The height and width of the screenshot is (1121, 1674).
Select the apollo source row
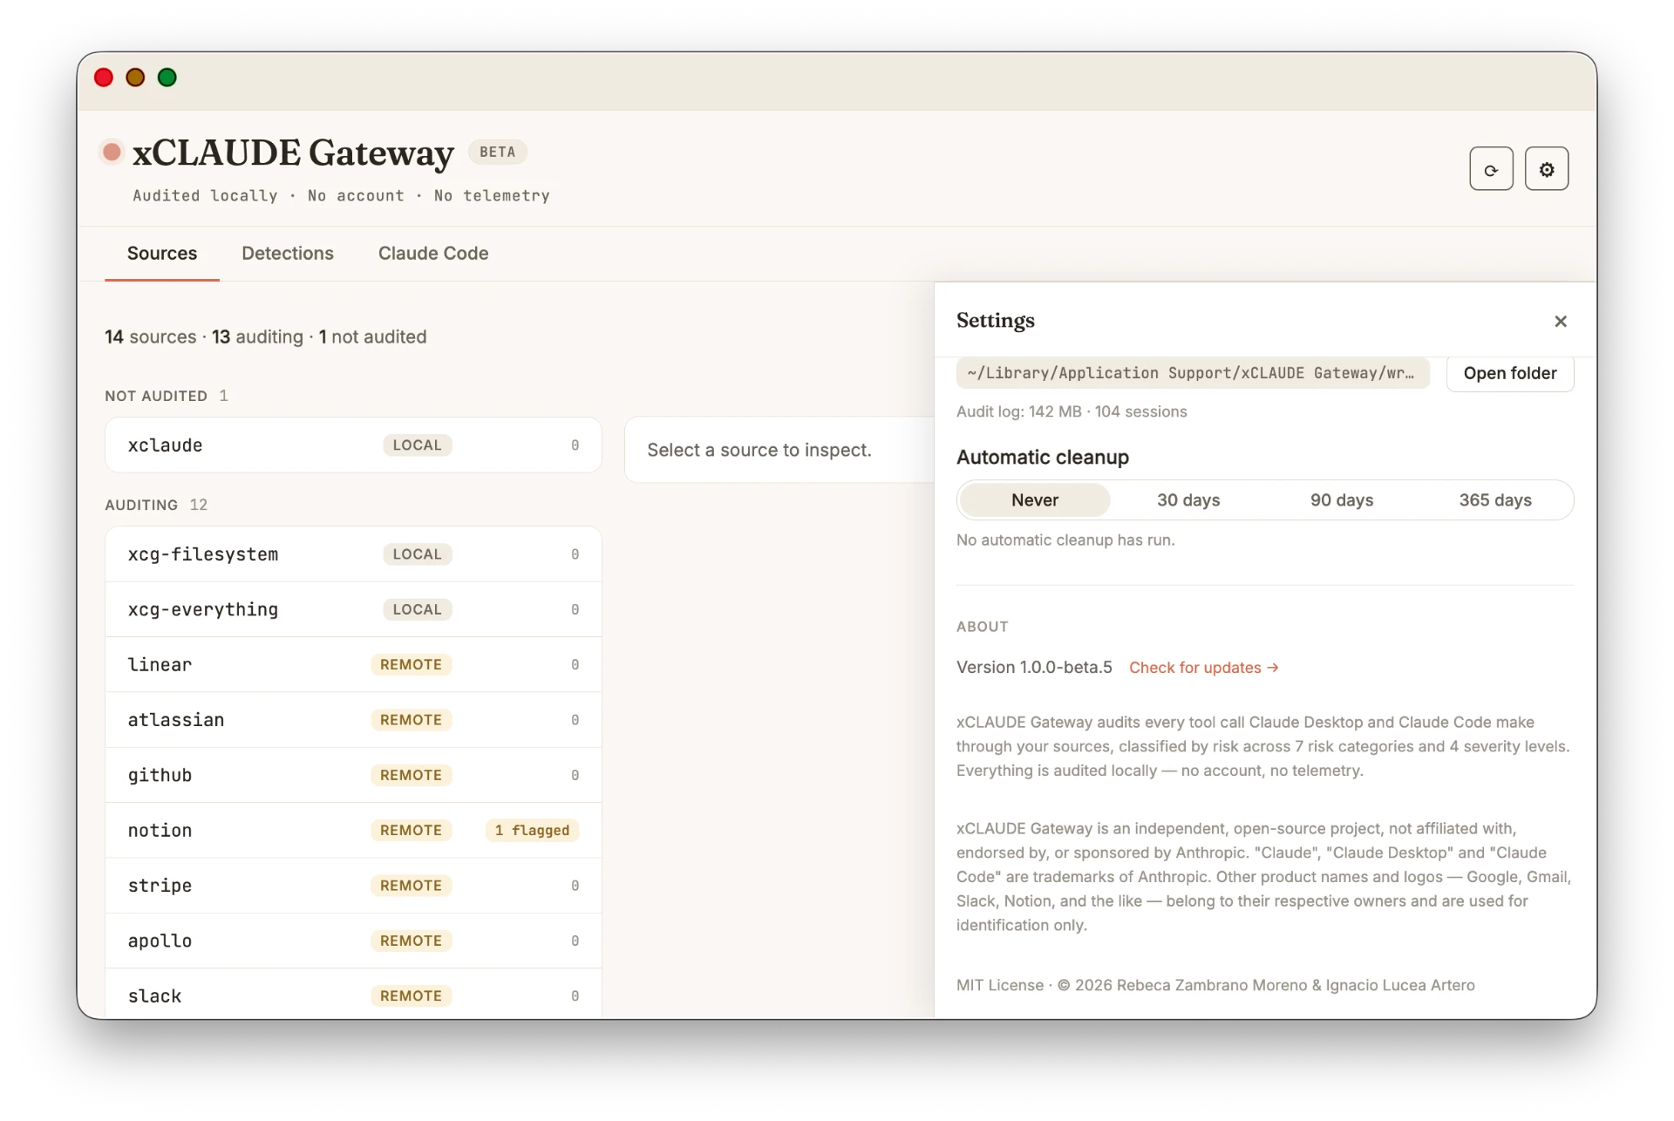pos(353,941)
